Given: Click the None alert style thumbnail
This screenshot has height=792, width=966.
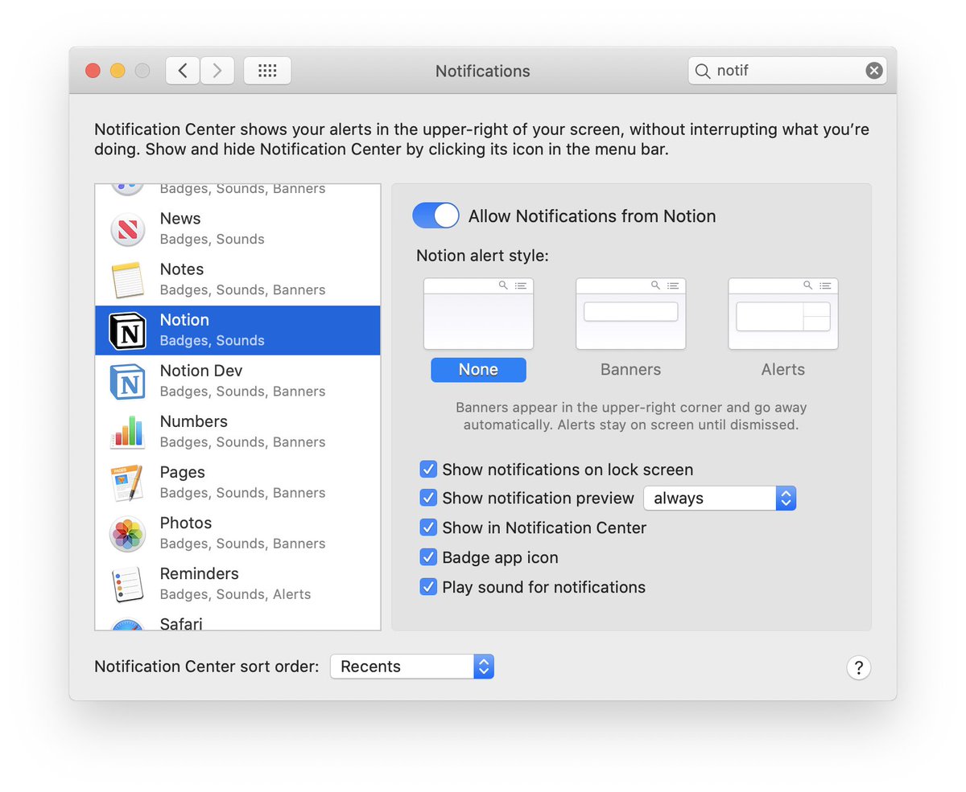Looking at the screenshot, I should (x=478, y=314).
